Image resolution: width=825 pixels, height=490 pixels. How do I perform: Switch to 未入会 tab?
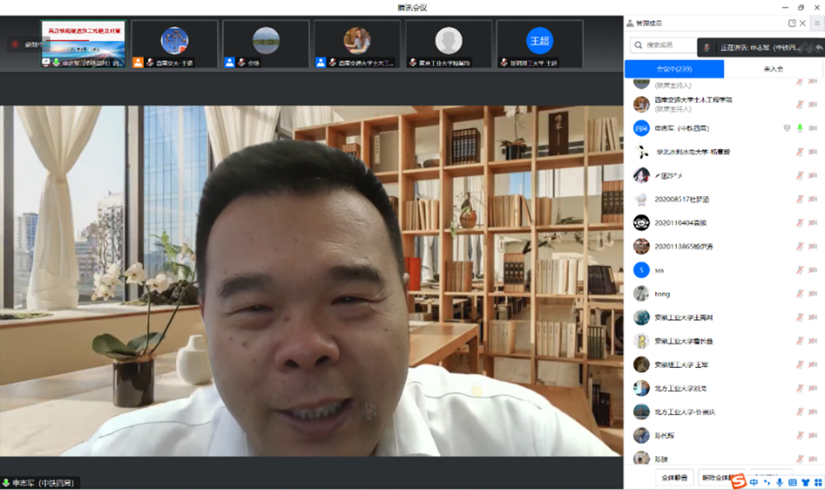point(773,69)
